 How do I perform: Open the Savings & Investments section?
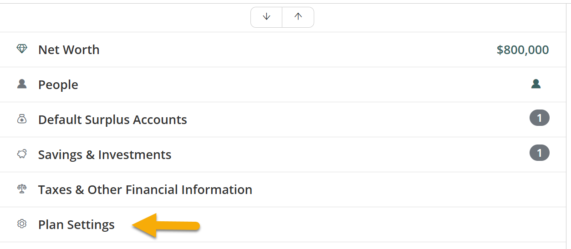[x=105, y=154]
